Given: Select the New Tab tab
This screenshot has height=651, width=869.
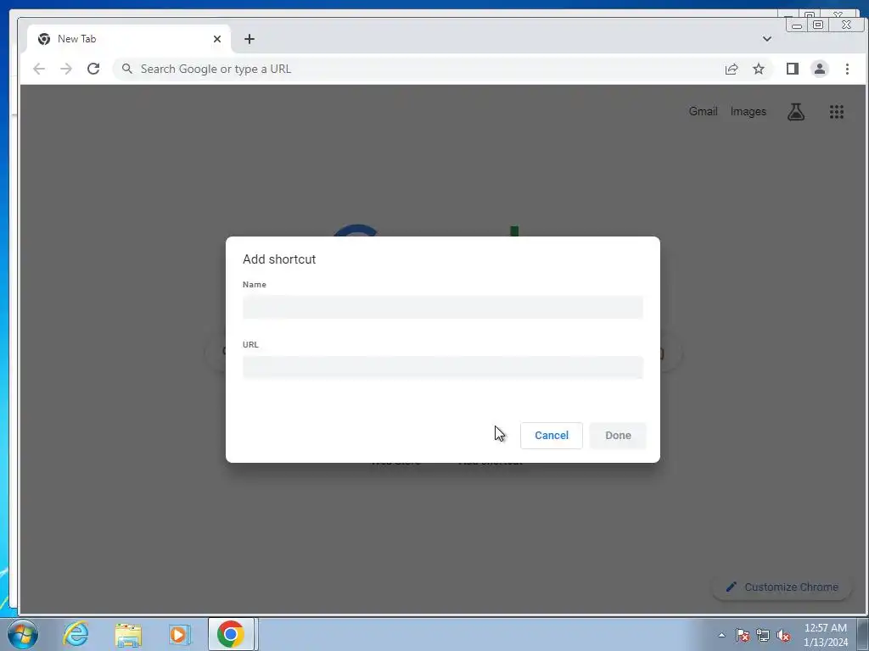Looking at the screenshot, I should (x=129, y=39).
